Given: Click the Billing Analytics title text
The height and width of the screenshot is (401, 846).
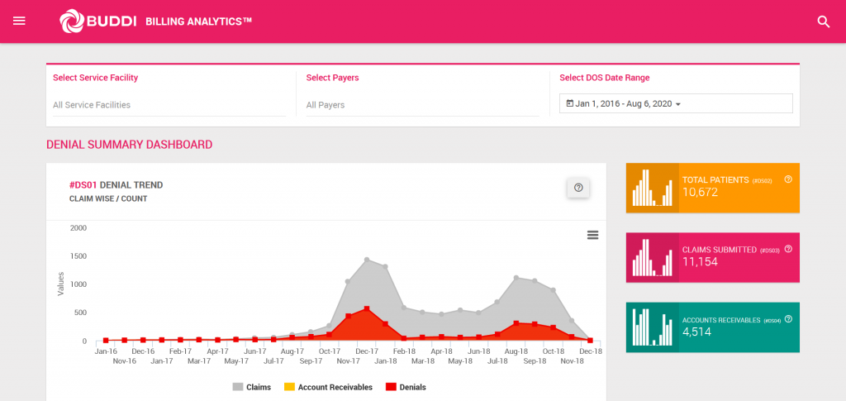Looking at the screenshot, I should (198, 21).
